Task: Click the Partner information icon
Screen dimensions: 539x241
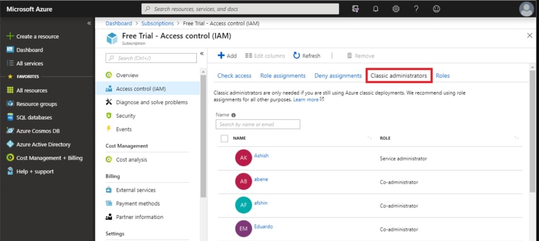Action: pos(109,217)
